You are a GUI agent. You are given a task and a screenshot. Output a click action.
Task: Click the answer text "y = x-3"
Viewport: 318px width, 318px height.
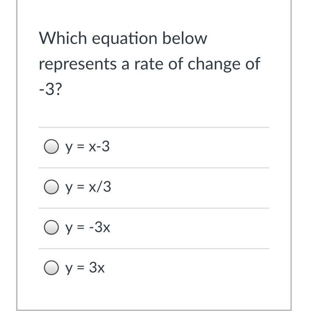87,147
